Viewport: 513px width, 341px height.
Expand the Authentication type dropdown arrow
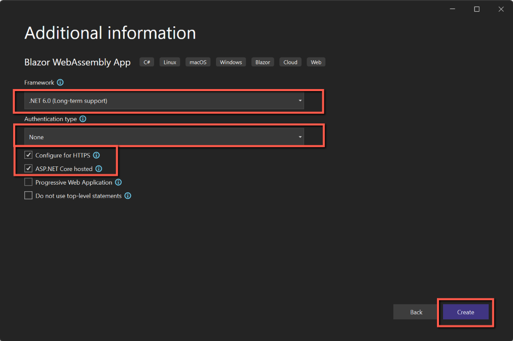pyautogui.click(x=300, y=137)
